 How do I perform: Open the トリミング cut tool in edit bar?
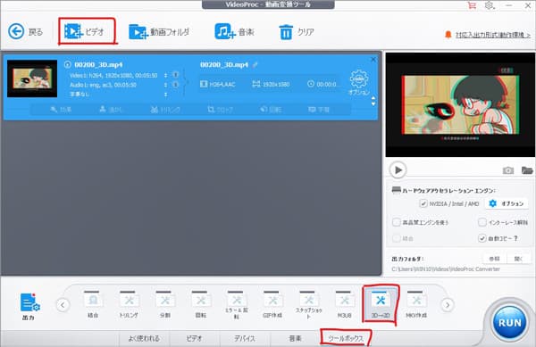(x=165, y=110)
